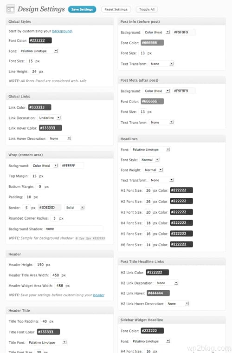232x353 pixels.
Task: Open the Border style Solid dropdown
Action: tap(74, 208)
